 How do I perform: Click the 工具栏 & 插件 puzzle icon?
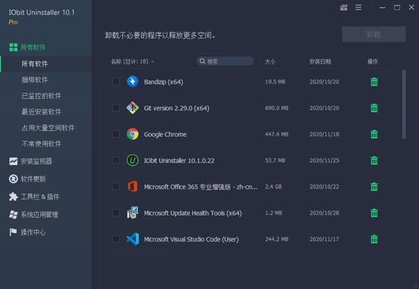(13, 197)
